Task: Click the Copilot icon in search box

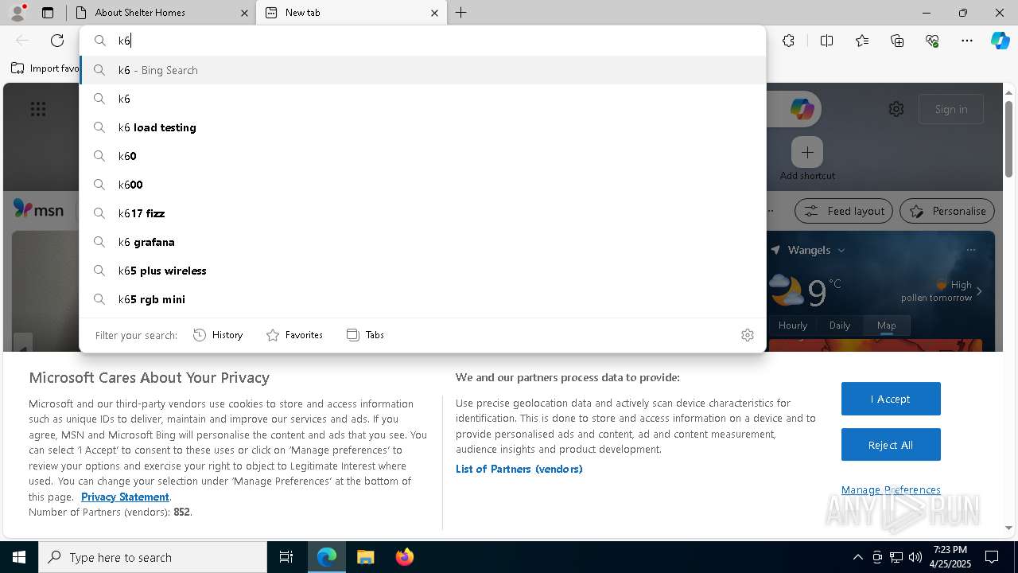Action: tap(802, 109)
